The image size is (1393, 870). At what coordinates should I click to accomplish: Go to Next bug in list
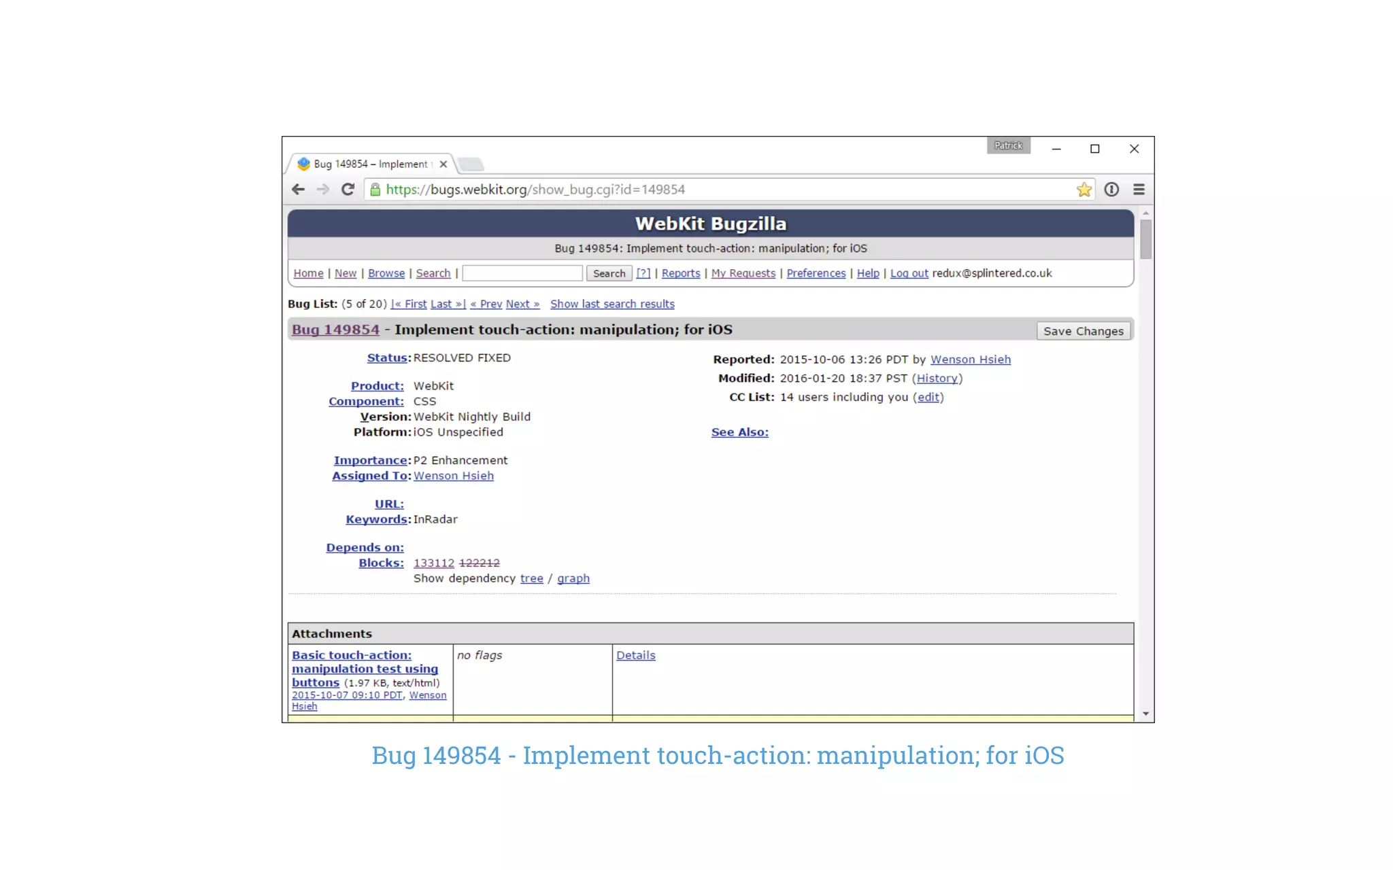[522, 304]
